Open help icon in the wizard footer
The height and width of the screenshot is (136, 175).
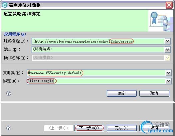[x=9, y=128]
